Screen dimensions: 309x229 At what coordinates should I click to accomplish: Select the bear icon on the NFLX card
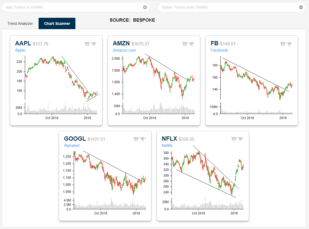tap(234, 139)
